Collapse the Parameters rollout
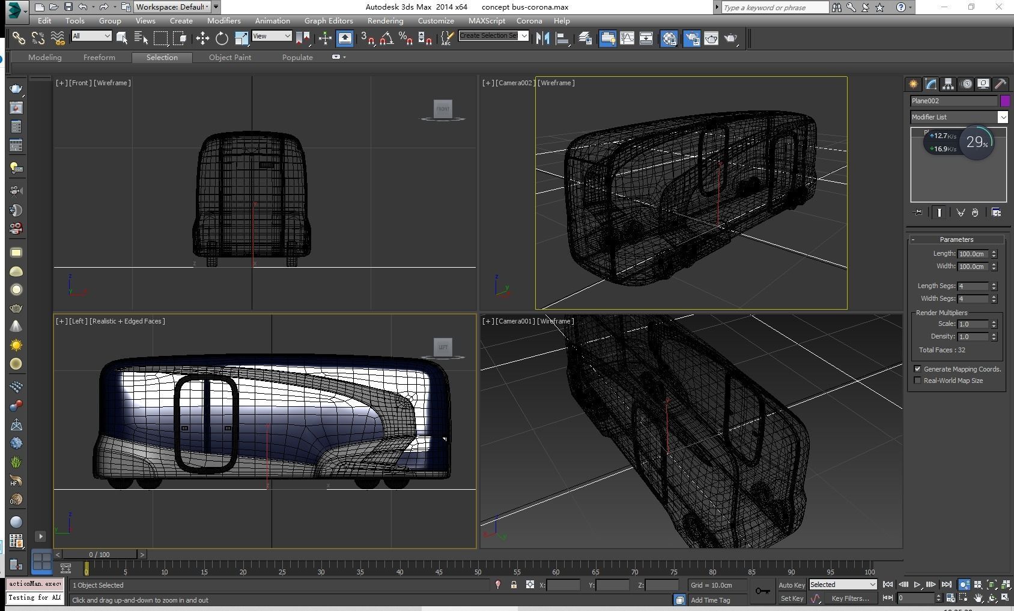Image resolution: width=1014 pixels, height=611 pixels. tap(956, 239)
